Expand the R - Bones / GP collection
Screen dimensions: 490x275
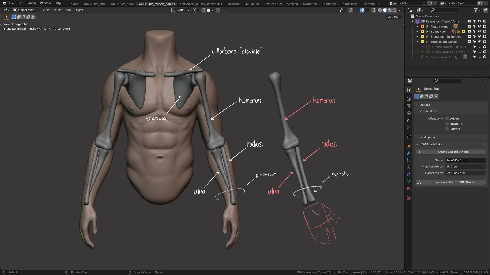click(417, 31)
